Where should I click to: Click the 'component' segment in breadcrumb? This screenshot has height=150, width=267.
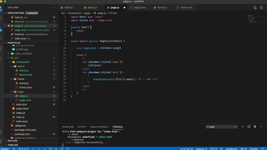coord(75,13)
